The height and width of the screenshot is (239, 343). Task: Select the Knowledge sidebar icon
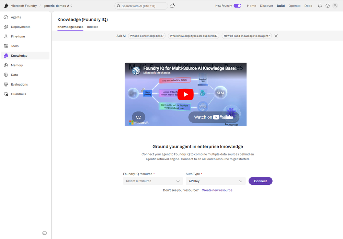(x=6, y=56)
